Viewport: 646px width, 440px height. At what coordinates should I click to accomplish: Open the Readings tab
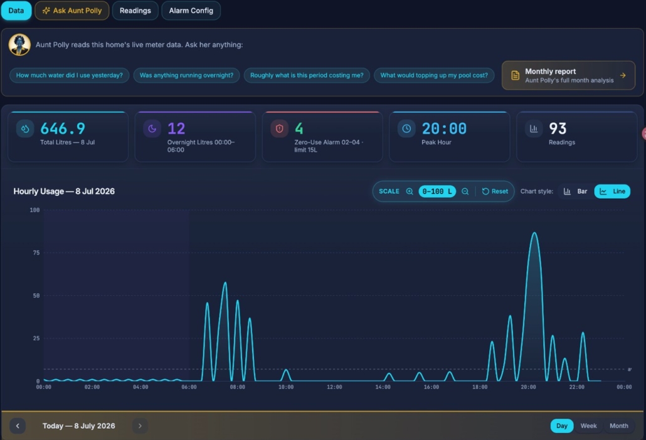[x=135, y=11]
